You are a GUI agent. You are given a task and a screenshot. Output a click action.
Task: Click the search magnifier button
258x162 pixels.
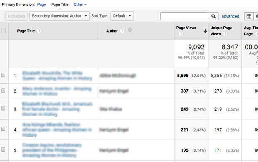213,16
